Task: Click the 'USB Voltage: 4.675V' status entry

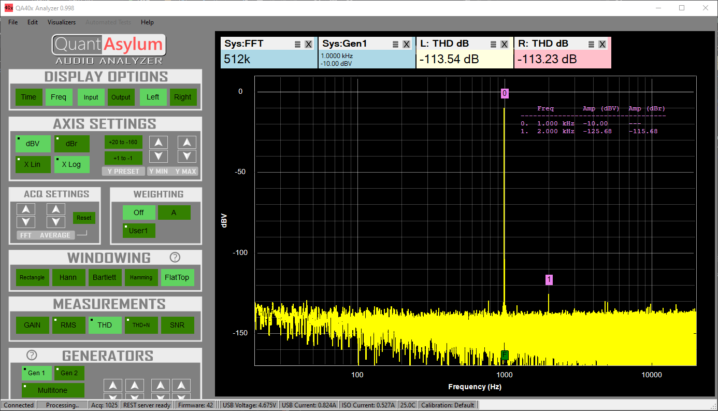Action: point(250,405)
